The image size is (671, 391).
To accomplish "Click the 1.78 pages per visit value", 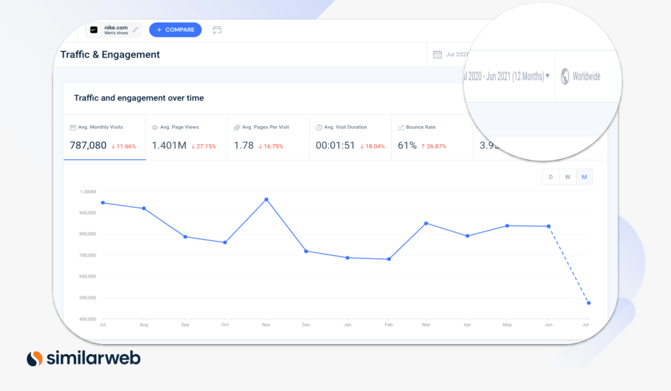I will (x=244, y=145).
